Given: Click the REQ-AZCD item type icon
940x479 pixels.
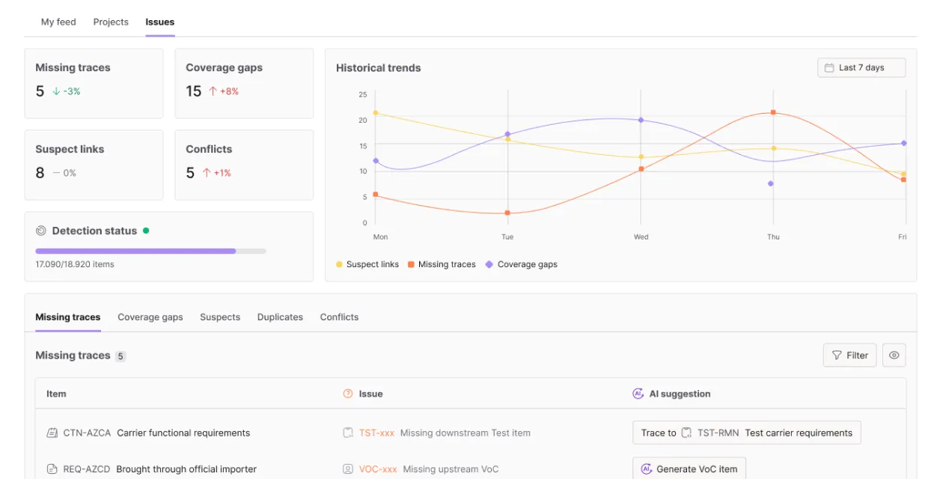Looking at the screenshot, I should pyautogui.click(x=52, y=469).
